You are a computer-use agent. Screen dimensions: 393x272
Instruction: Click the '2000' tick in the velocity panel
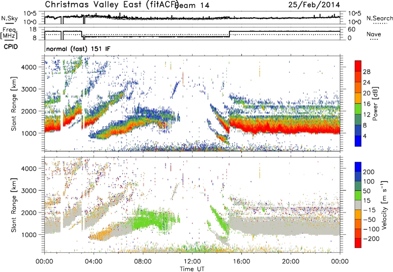click(x=29, y=213)
